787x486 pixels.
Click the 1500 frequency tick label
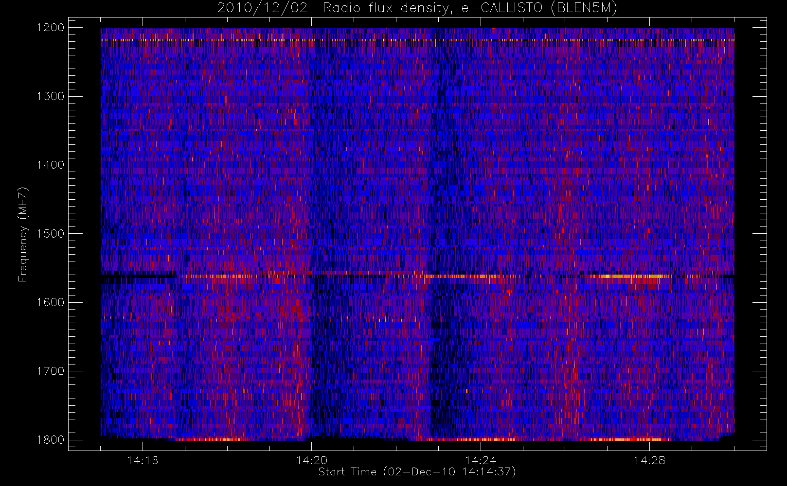[x=50, y=234]
